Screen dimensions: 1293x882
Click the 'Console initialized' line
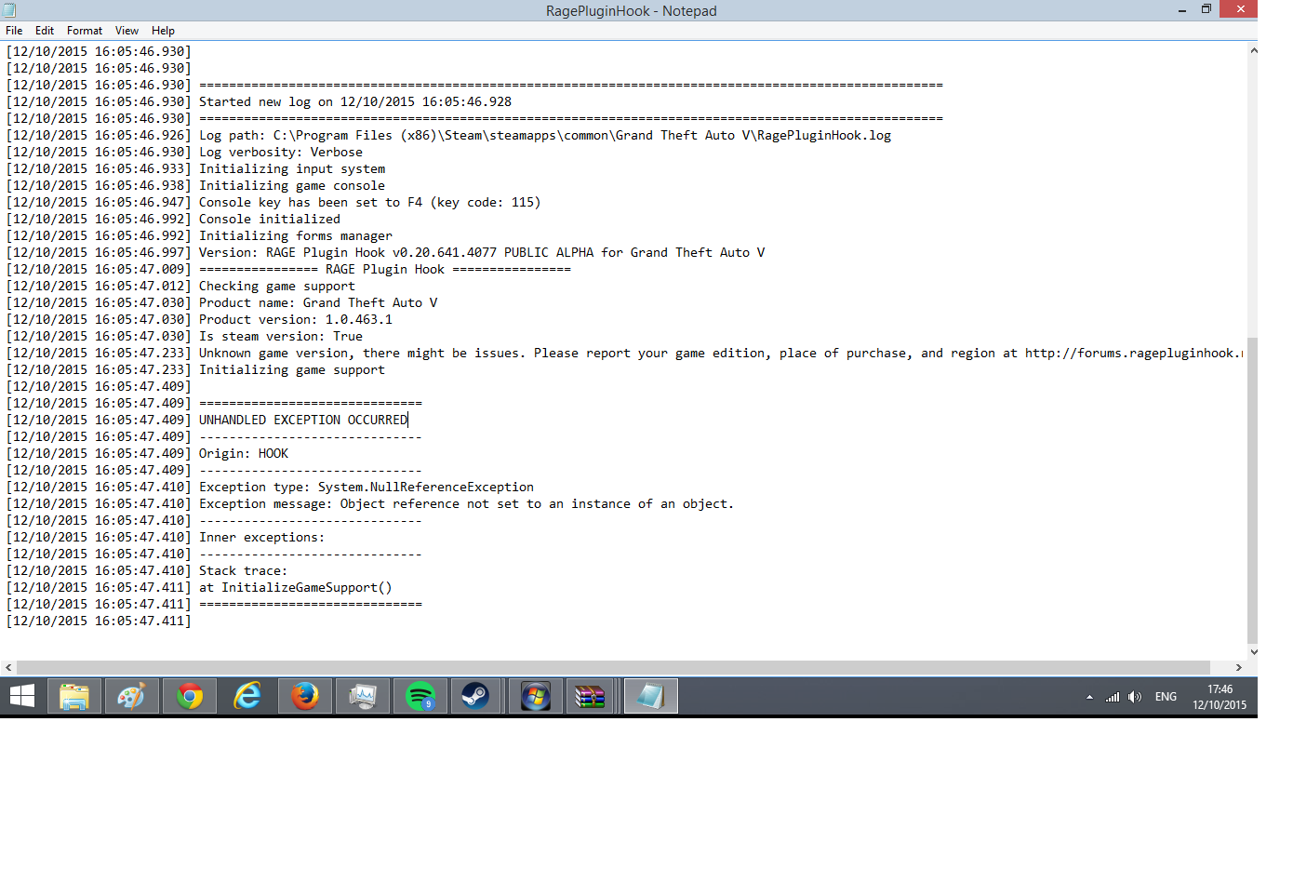(270, 220)
